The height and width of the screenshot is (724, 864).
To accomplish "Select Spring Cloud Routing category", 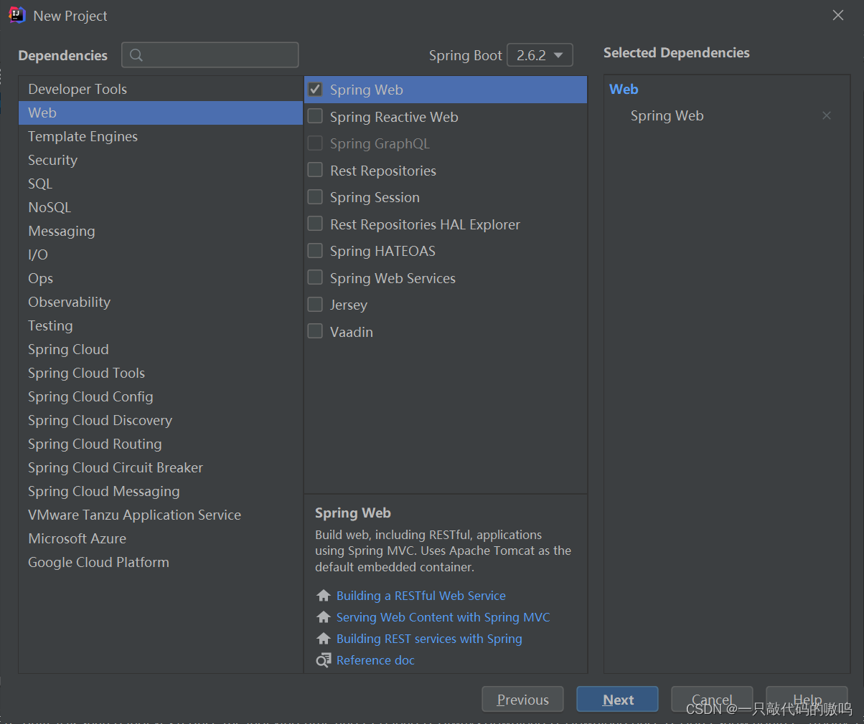I will [160, 444].
